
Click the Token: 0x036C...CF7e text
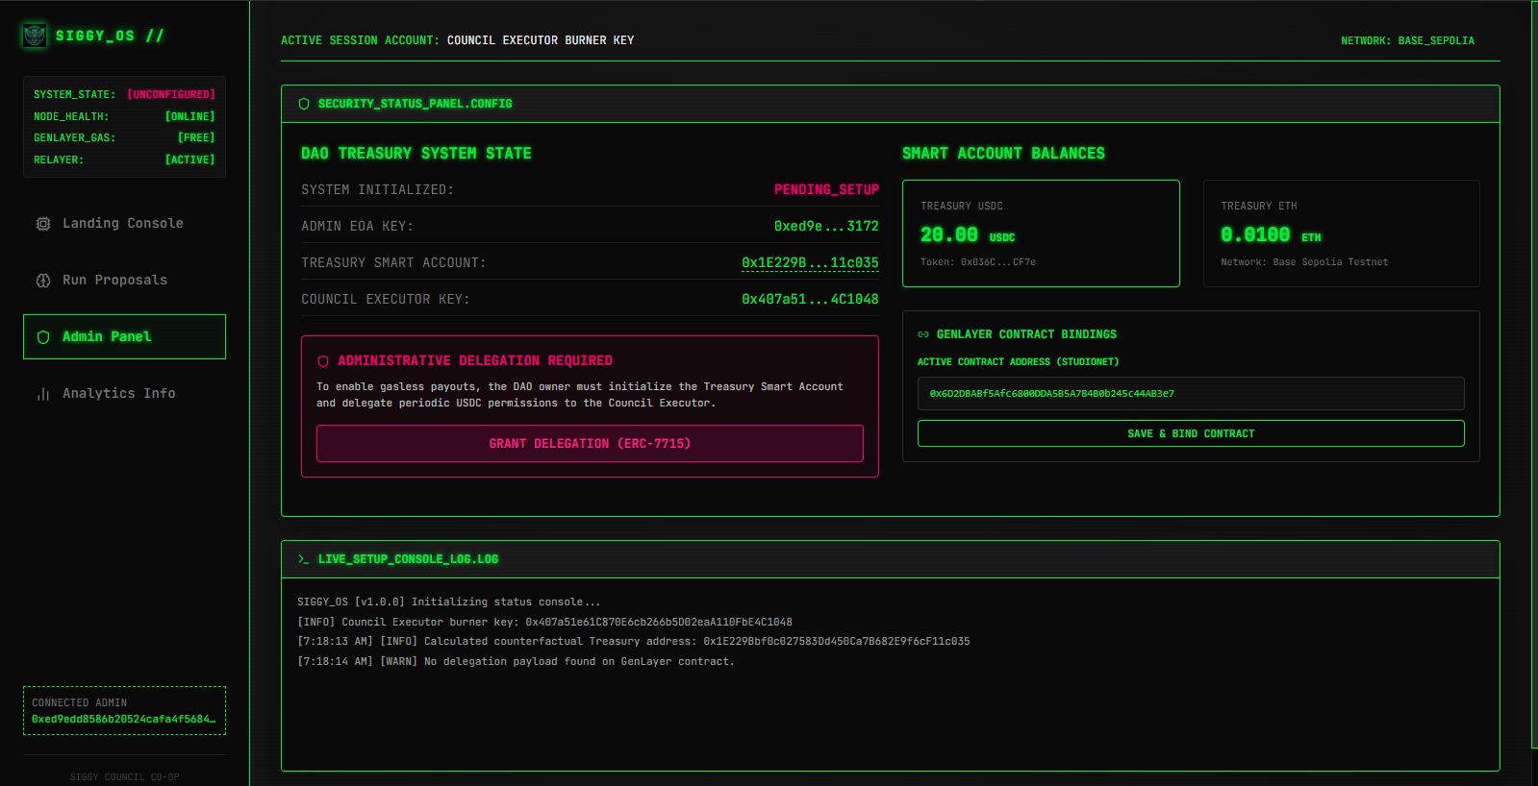click(x=978, y=262)
